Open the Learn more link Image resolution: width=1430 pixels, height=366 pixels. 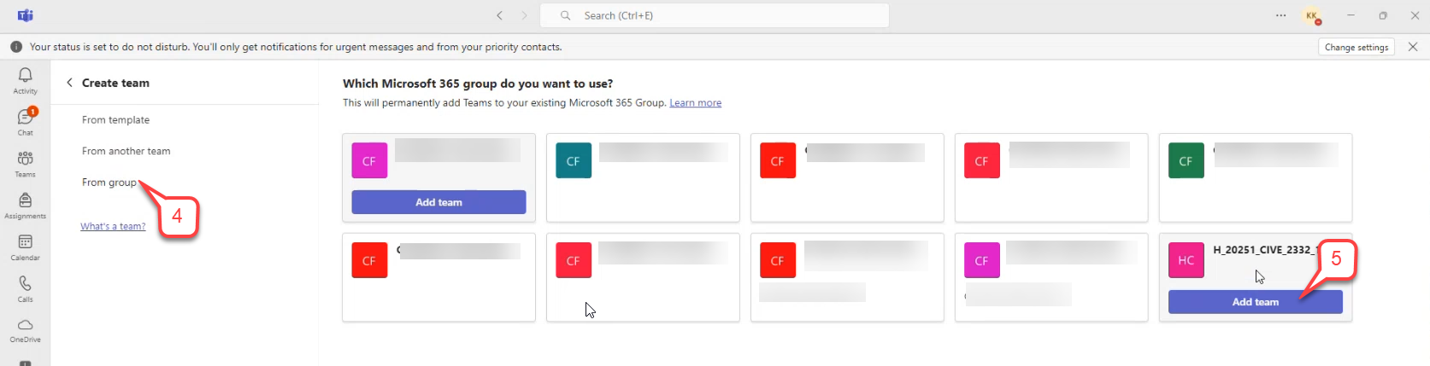pos(695,102)
